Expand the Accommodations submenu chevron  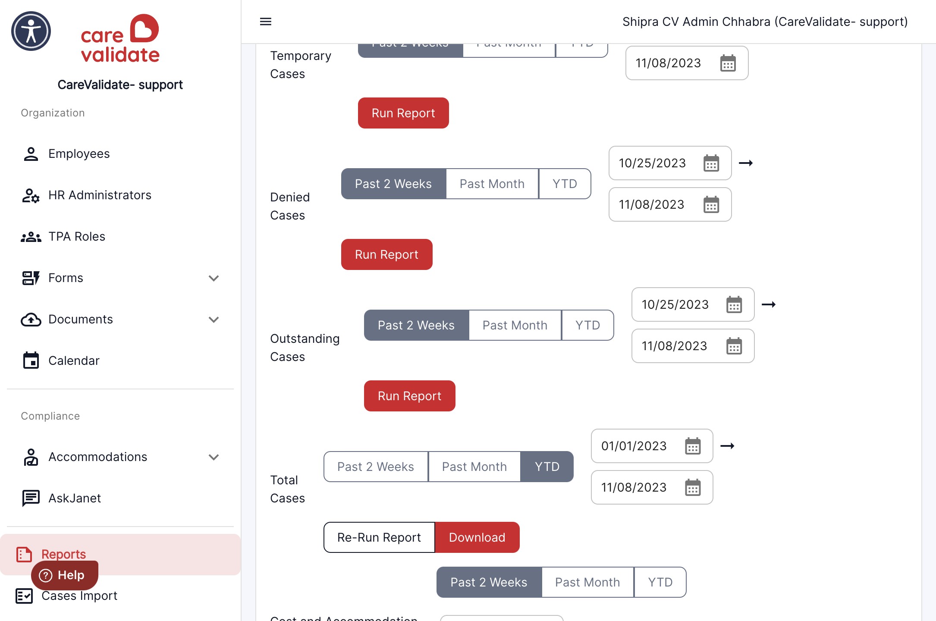(x=214, y=457)
